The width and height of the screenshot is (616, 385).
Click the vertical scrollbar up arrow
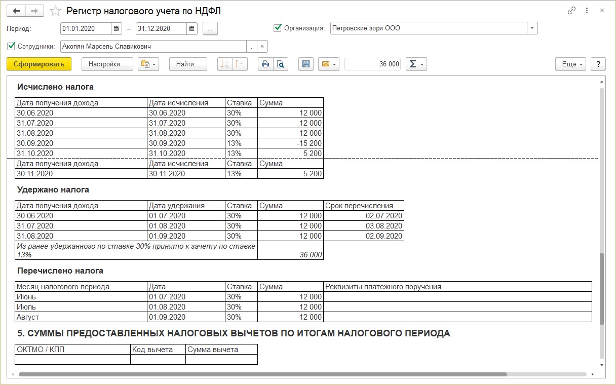point(602,81)
